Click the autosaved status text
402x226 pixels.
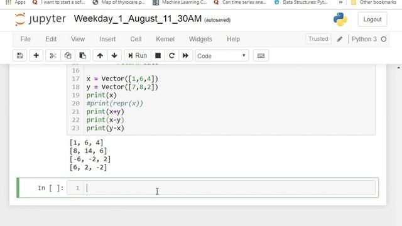tap(217, 20)
